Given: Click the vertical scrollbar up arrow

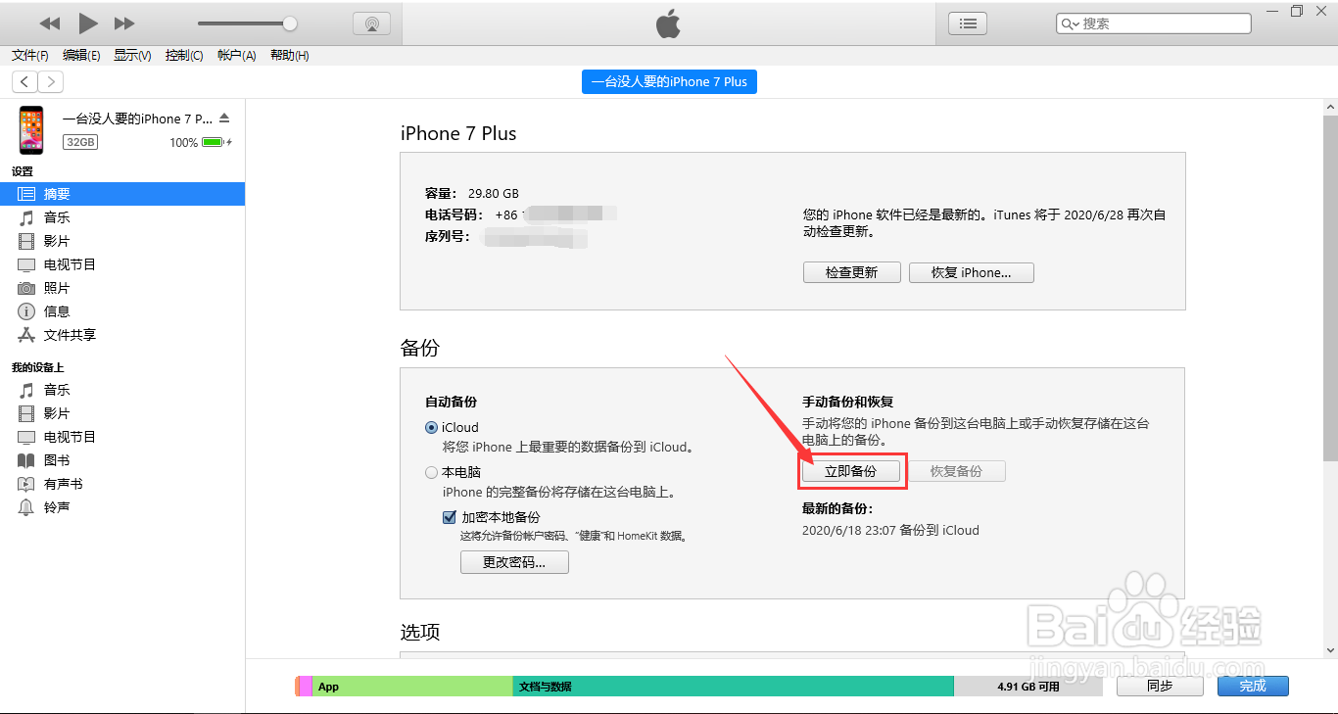Looking at the screenshot, I should [x=1330, y=106].
